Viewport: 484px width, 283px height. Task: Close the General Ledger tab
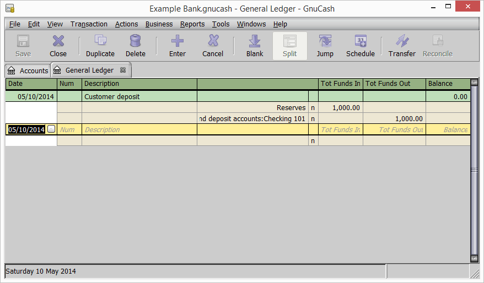(x=123, y=70)
